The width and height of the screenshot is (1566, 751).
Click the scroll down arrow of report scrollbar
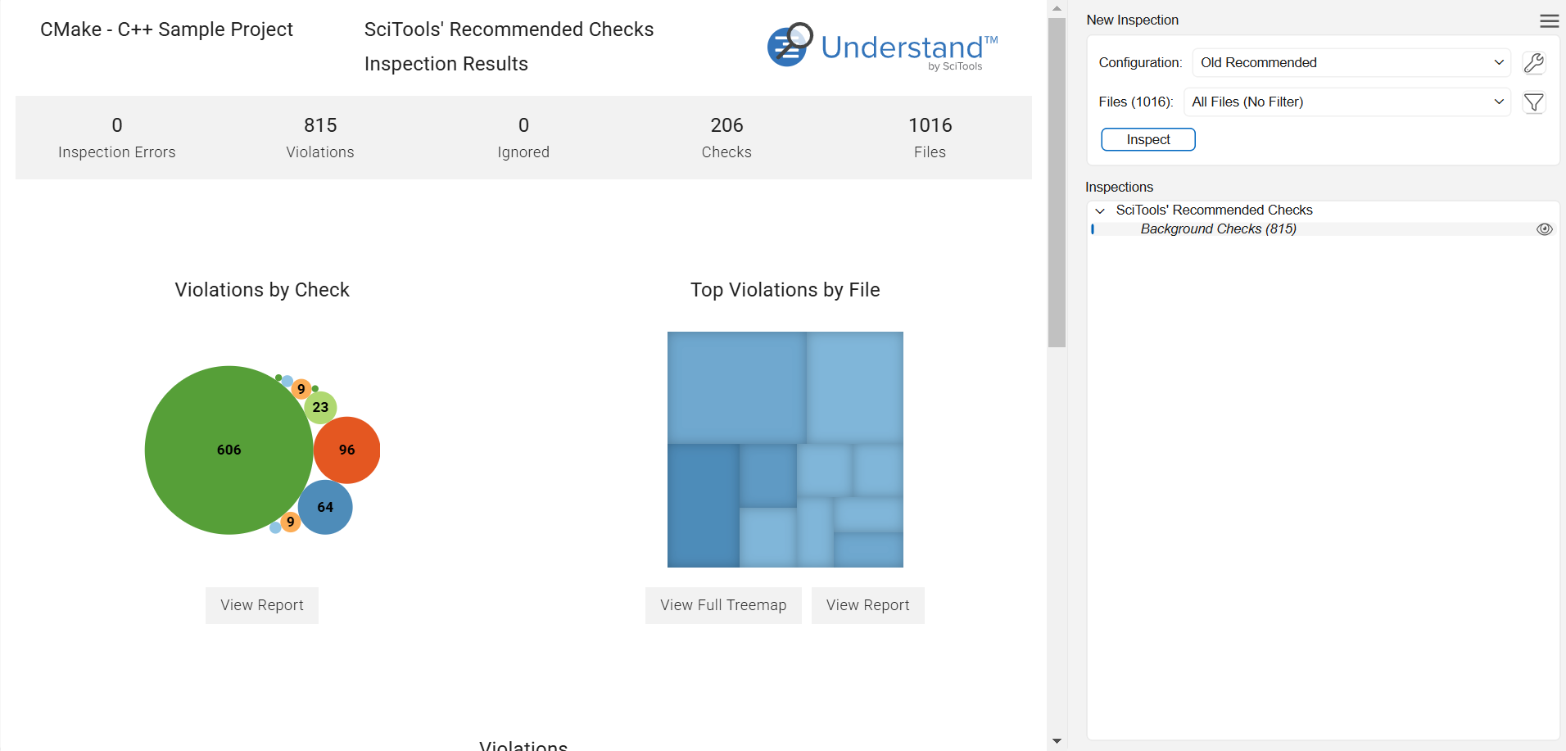pyautogui.click(x=1057, y=741)
